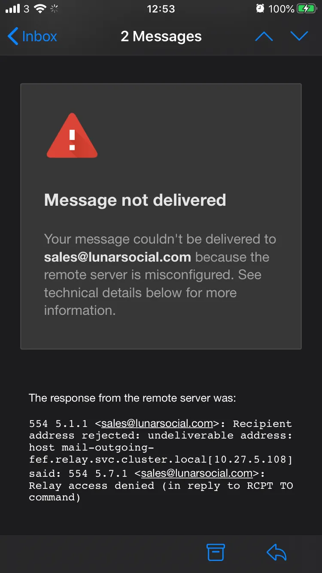Archive this message using the box icon

coord(216,552)
